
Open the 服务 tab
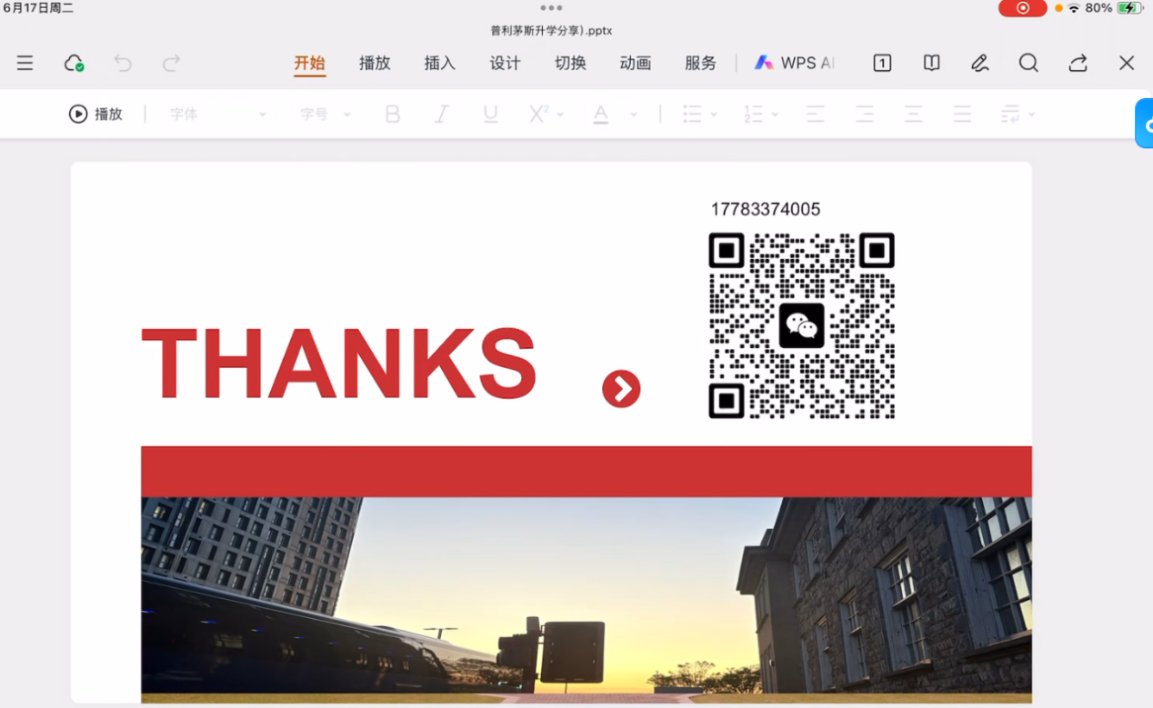700,63
